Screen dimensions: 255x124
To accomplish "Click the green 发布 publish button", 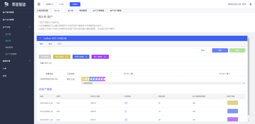I will tap(237, 50).
